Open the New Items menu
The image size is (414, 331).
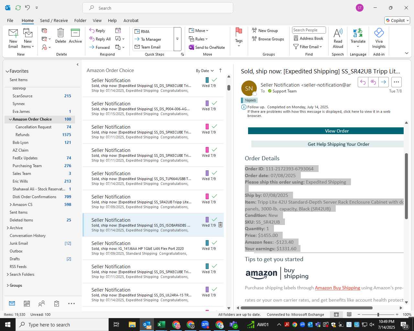coord(28,38)
